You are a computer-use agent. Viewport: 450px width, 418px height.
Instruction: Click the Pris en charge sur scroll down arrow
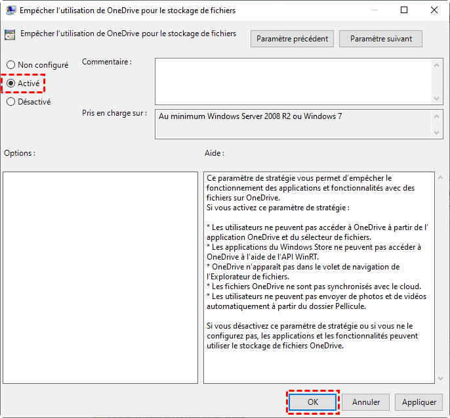coord(436,133)
